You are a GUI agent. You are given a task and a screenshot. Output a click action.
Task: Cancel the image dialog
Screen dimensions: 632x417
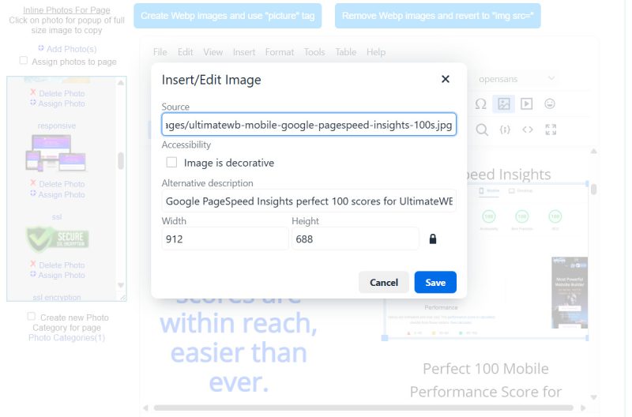(383, 283)
